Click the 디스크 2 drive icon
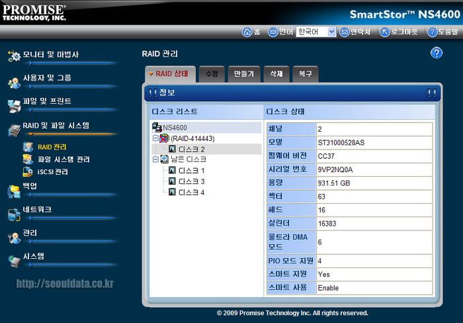 point(172,149)
